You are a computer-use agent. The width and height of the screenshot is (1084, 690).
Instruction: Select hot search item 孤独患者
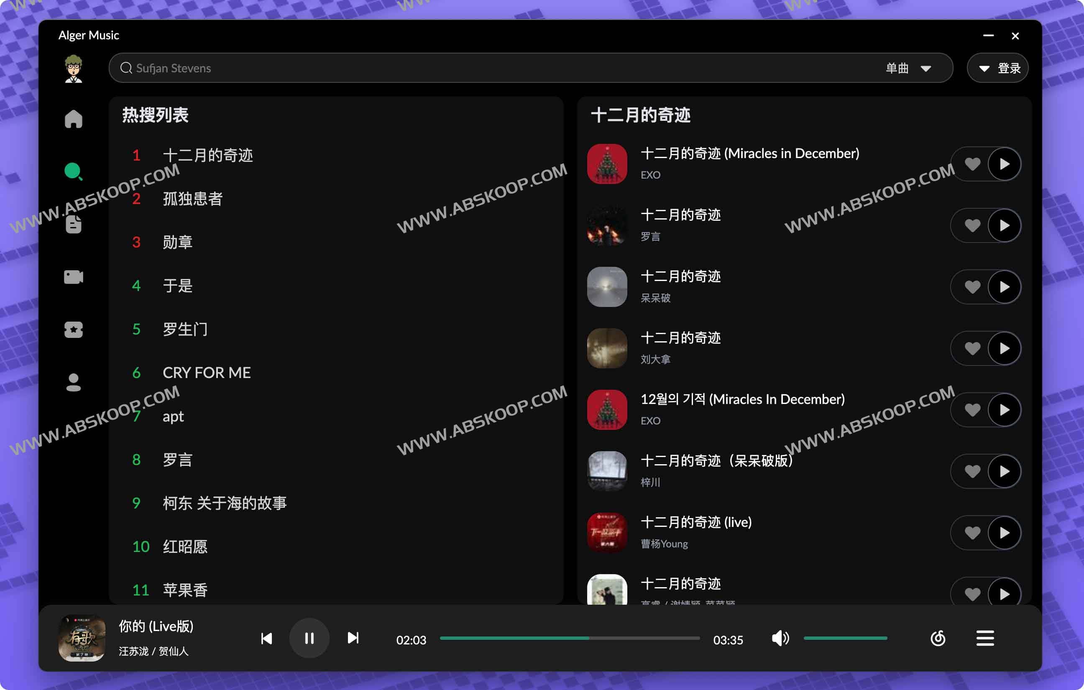193,199
